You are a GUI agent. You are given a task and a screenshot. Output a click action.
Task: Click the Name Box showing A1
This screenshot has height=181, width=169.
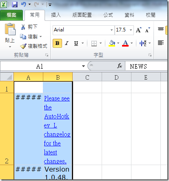(40, 66)
